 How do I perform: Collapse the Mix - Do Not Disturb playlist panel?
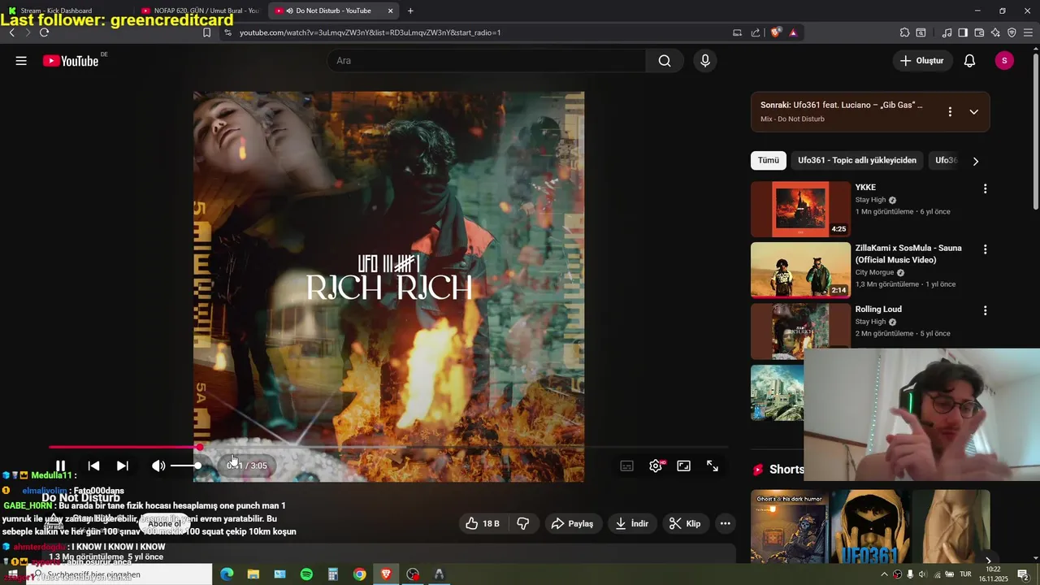click(974, 112)
